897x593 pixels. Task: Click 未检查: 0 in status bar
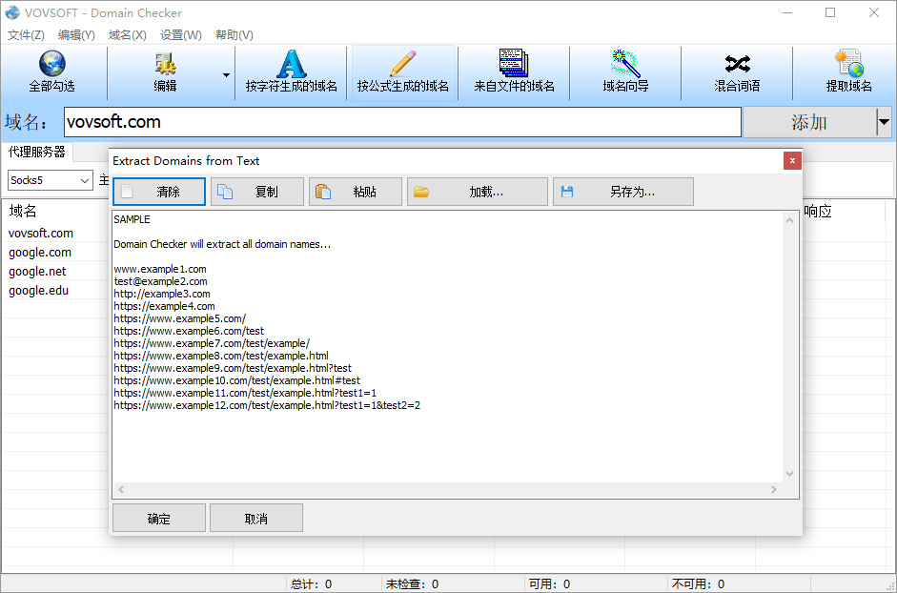(x=412, y=584)
